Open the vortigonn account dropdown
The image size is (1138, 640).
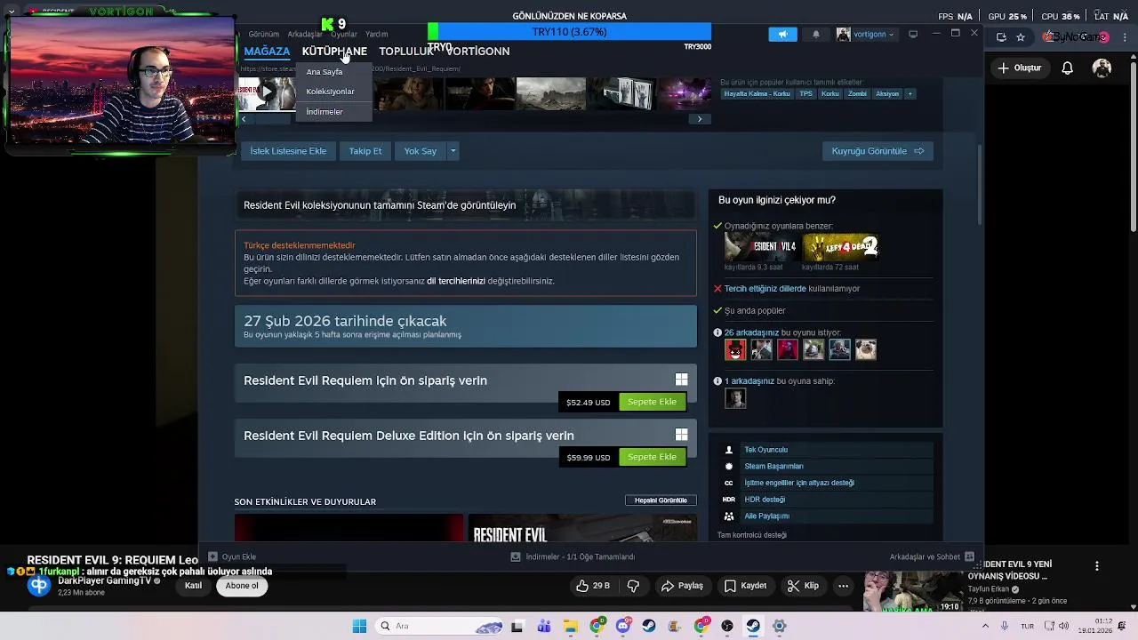coord(866,34)
